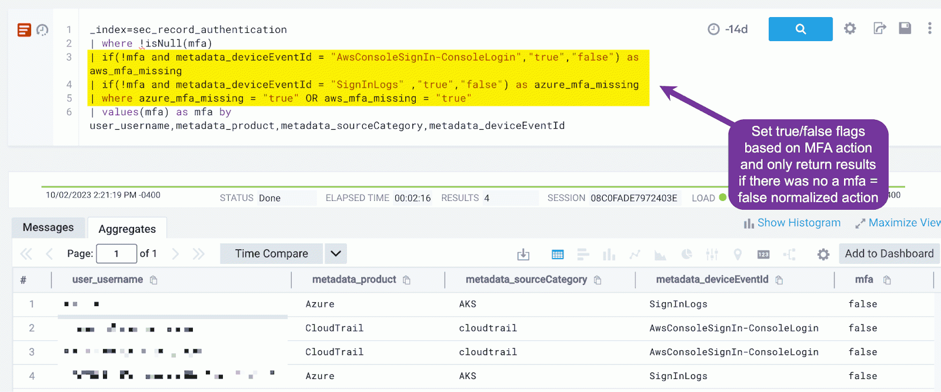Viewport: 941px width, 392px height.
Task: Click the page number input field
Action: [x=116, y=254]
